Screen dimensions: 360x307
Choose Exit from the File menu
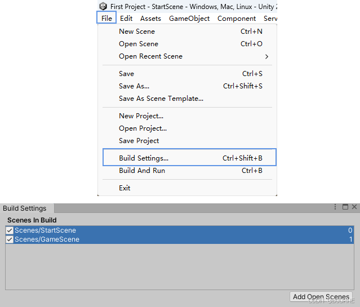tap(187, 188)
